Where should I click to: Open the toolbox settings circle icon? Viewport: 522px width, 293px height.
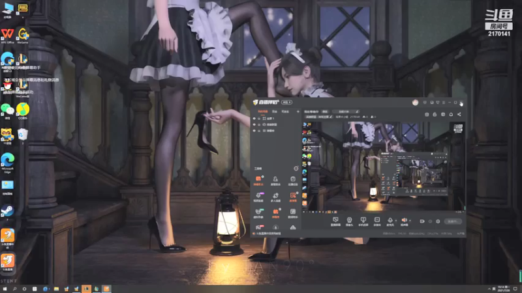(296, 169)
